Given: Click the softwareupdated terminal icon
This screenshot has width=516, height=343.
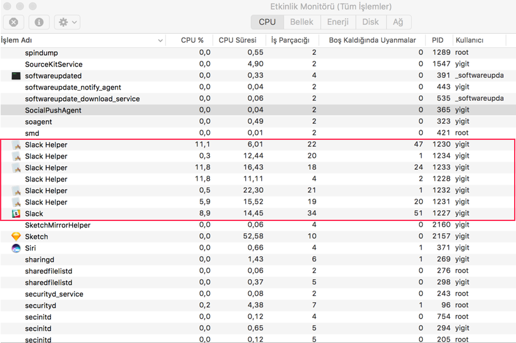Looking at the screenshot, I should (16, 76).
